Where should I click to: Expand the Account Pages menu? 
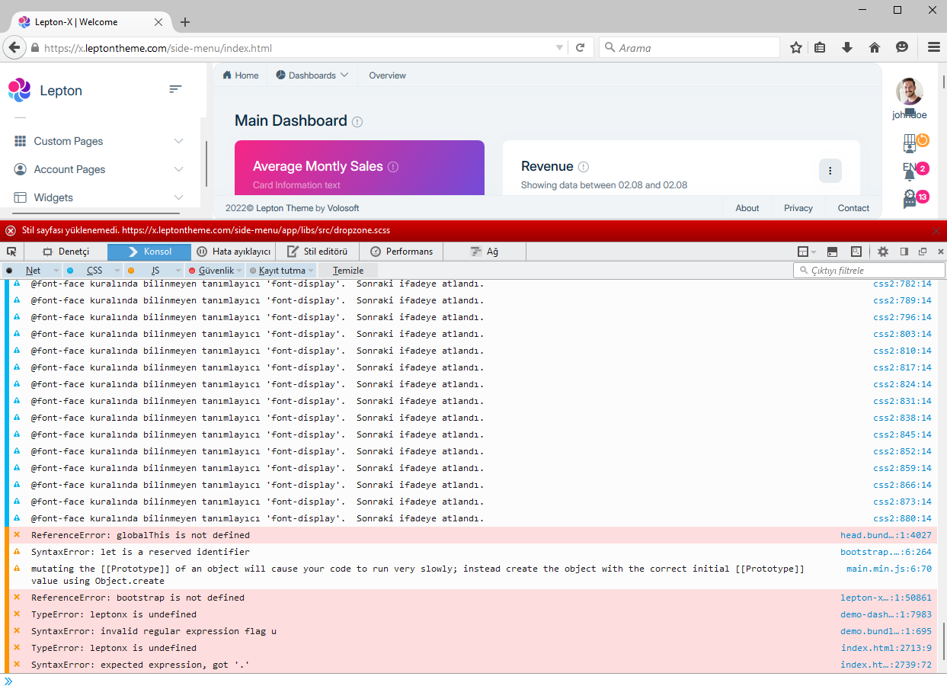(x=99, y=169)
